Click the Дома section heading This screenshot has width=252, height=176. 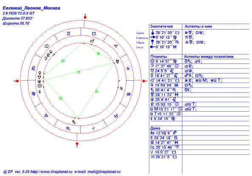point(155,128)
